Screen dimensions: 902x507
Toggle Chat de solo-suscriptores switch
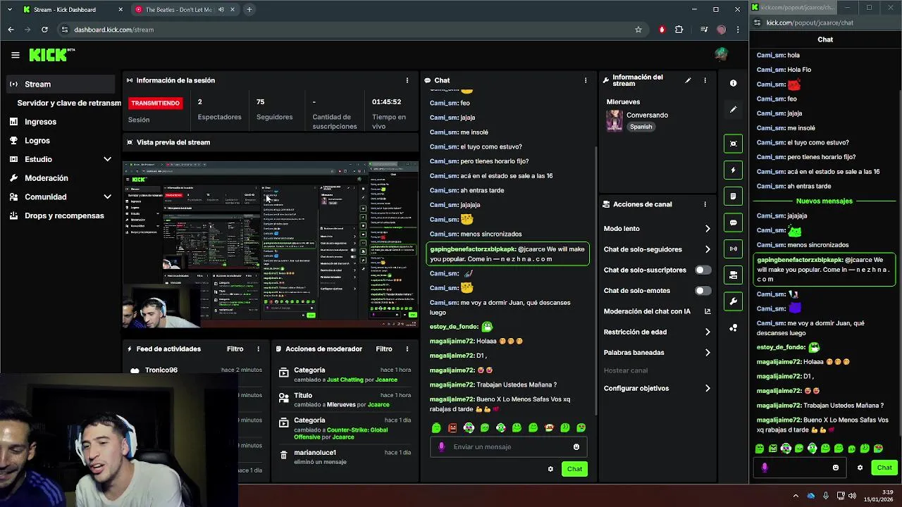[703, 270]
